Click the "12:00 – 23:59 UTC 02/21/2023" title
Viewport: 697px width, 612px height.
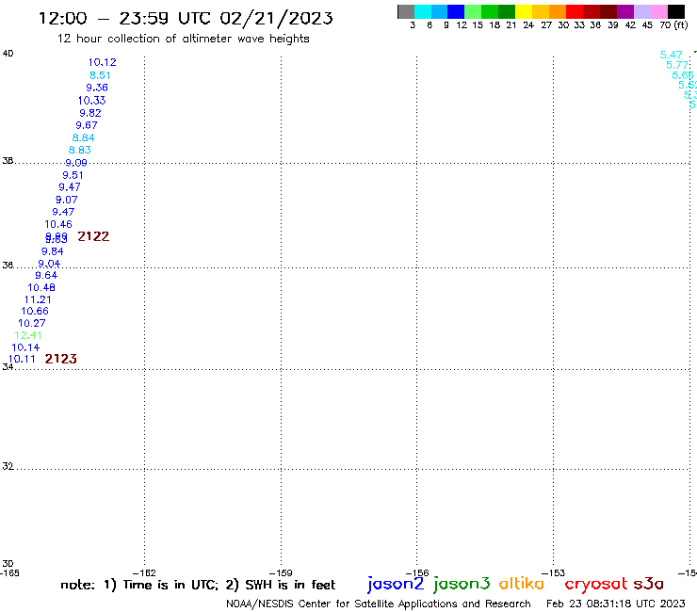coord(186,18)
